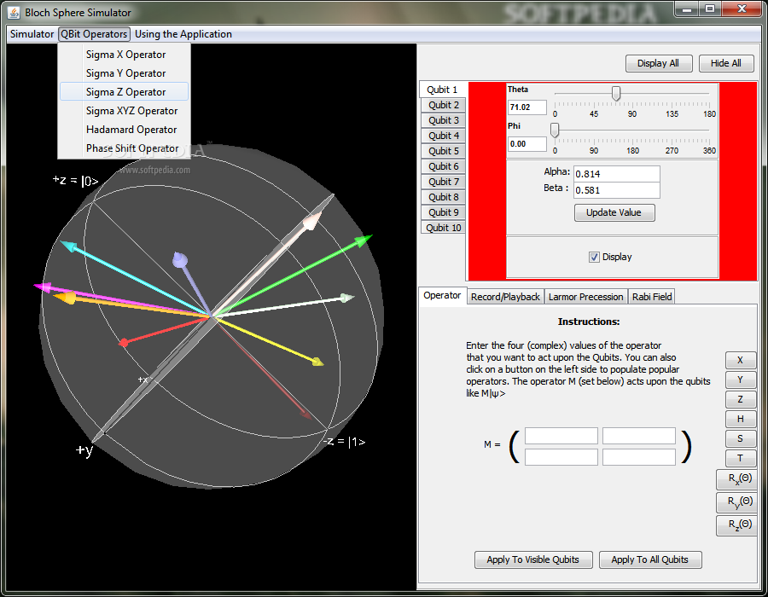This screenshot has width=768, height=597.
Task: Select the Qubit 4 tab
Action: (443, 136)
